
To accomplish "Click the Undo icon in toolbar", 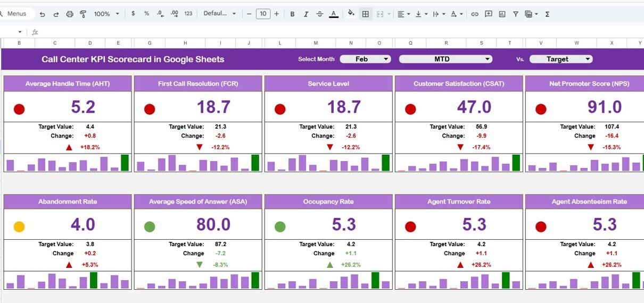I will [43, 14].
